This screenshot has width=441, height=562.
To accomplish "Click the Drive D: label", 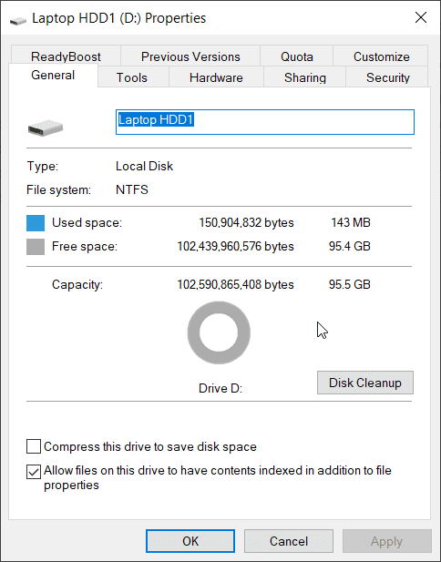I will 220,389.
